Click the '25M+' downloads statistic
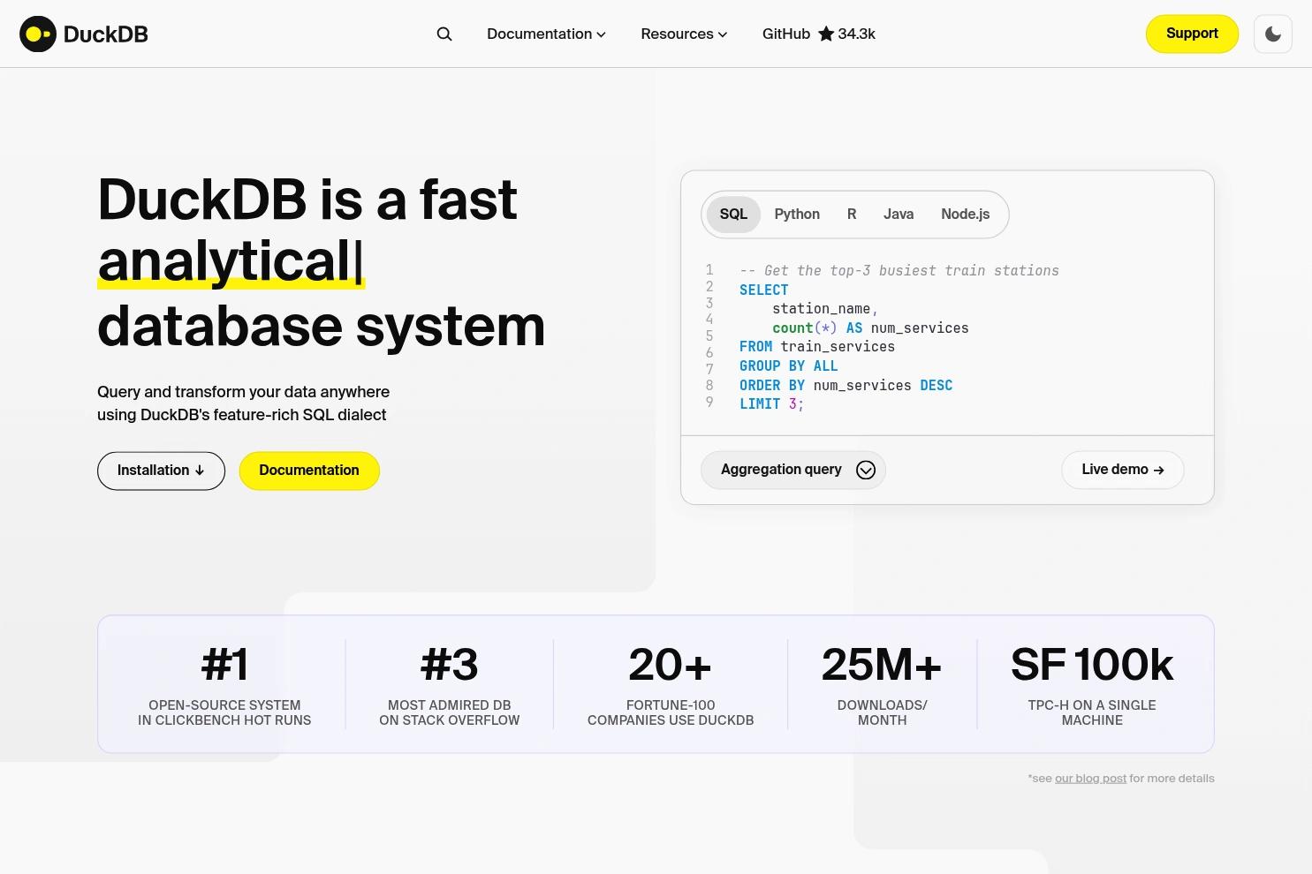This screenshot has width=1312, height=874. [x=882, y=685]
